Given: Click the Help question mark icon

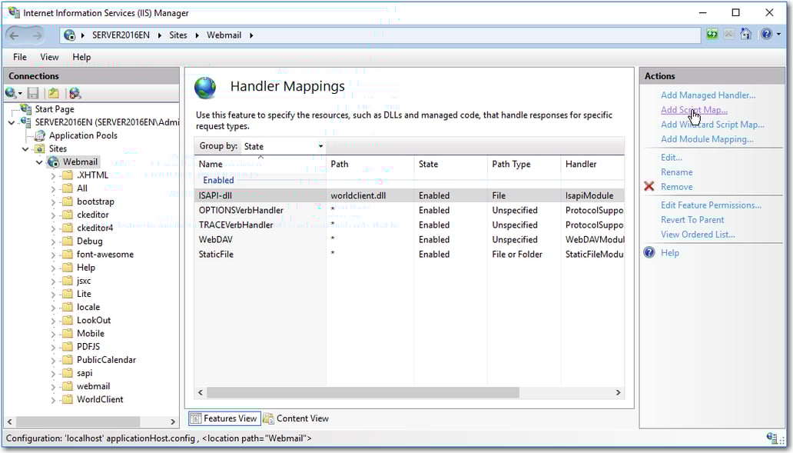Looking at the screenshot, I should click(766, 34).
